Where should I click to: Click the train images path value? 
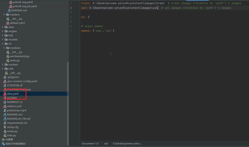[x=128, y=3]
